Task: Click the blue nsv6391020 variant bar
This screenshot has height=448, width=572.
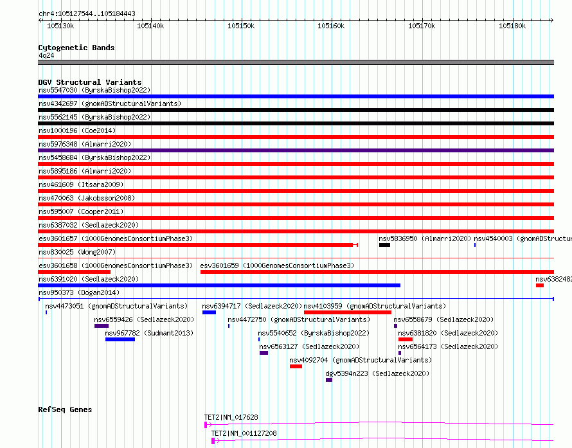Action: tap(219, 285)
